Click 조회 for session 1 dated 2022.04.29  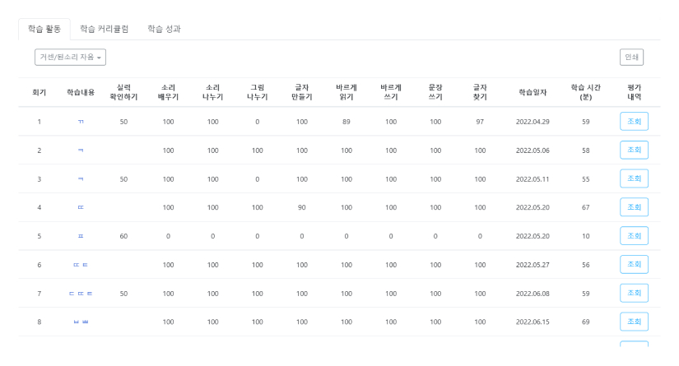point(634,122)
